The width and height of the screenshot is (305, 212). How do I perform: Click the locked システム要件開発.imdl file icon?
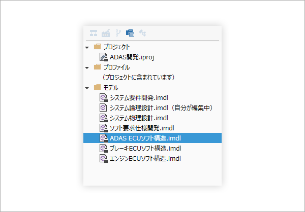click(104, 98)
